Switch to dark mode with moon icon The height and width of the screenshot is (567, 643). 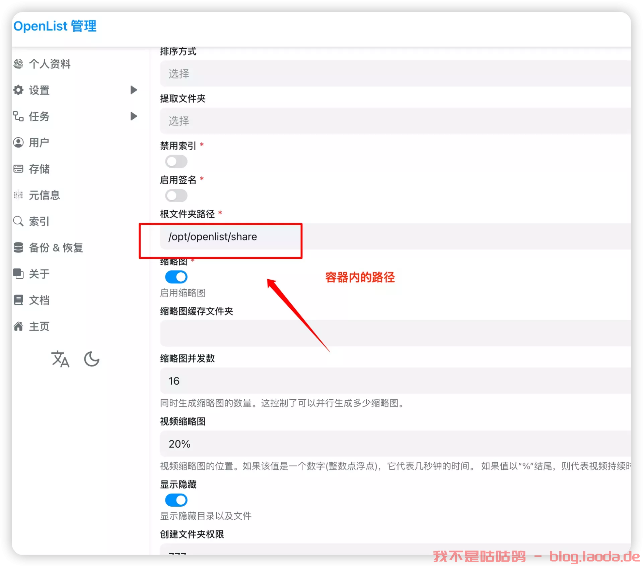pyautogui.click(x=92, y=359)
